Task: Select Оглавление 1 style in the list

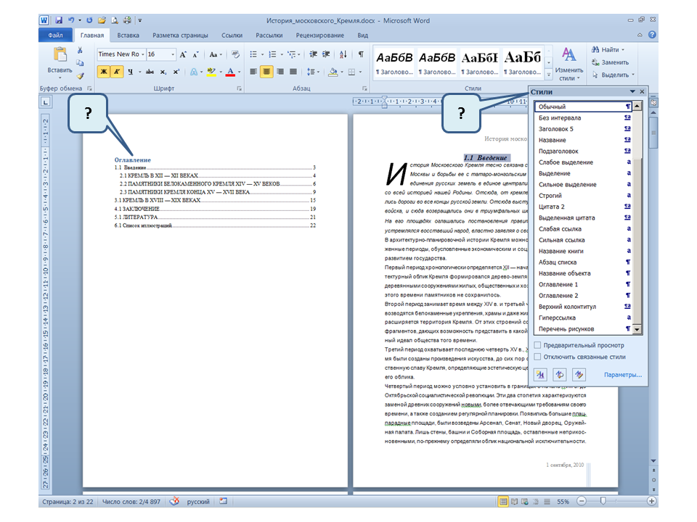Action: click(583, 284)
